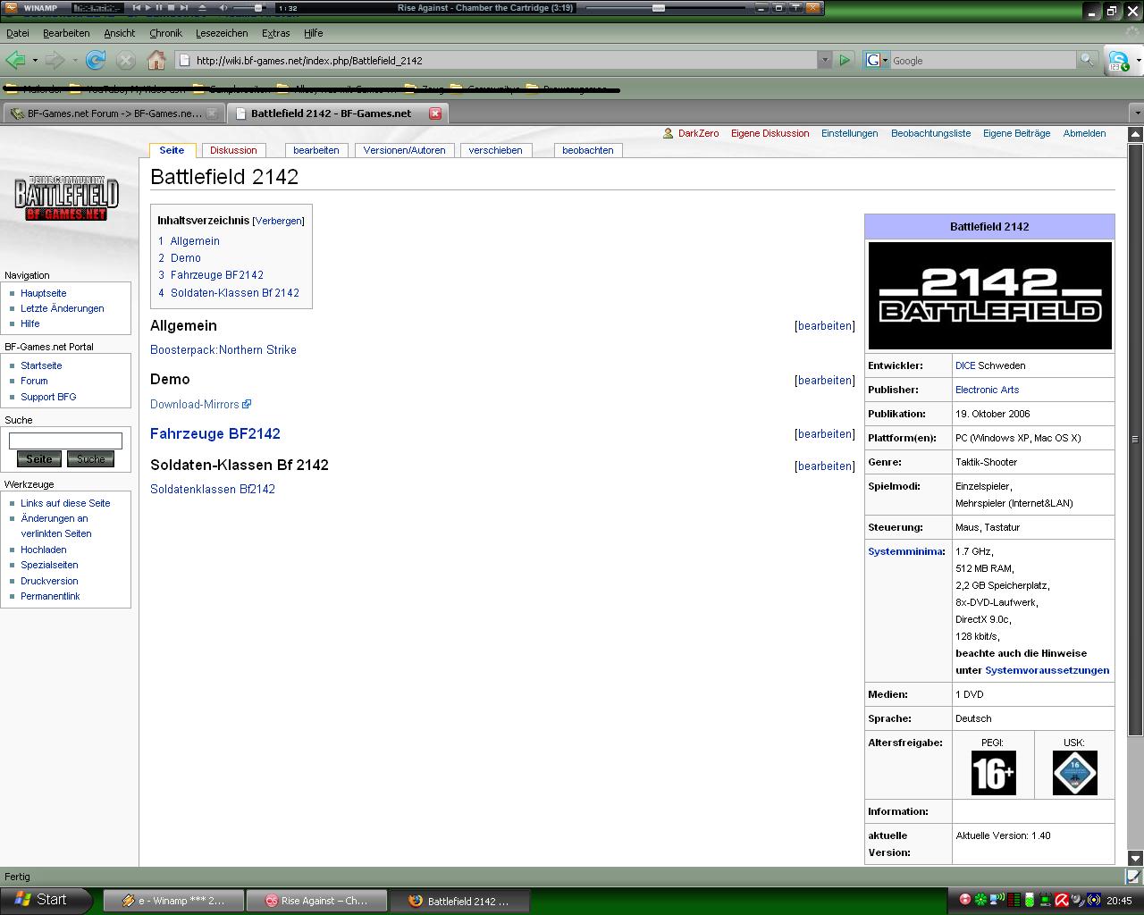Click the Suche button in sidebar
Screen dimensions: 1144x915
click(x=90, y=458)
